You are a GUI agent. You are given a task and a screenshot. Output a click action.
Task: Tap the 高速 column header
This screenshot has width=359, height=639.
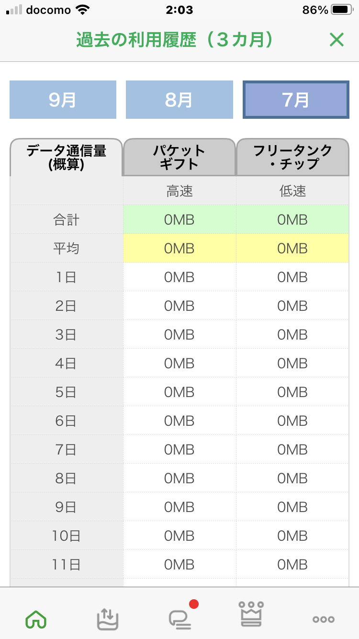(x=179, y=191)
